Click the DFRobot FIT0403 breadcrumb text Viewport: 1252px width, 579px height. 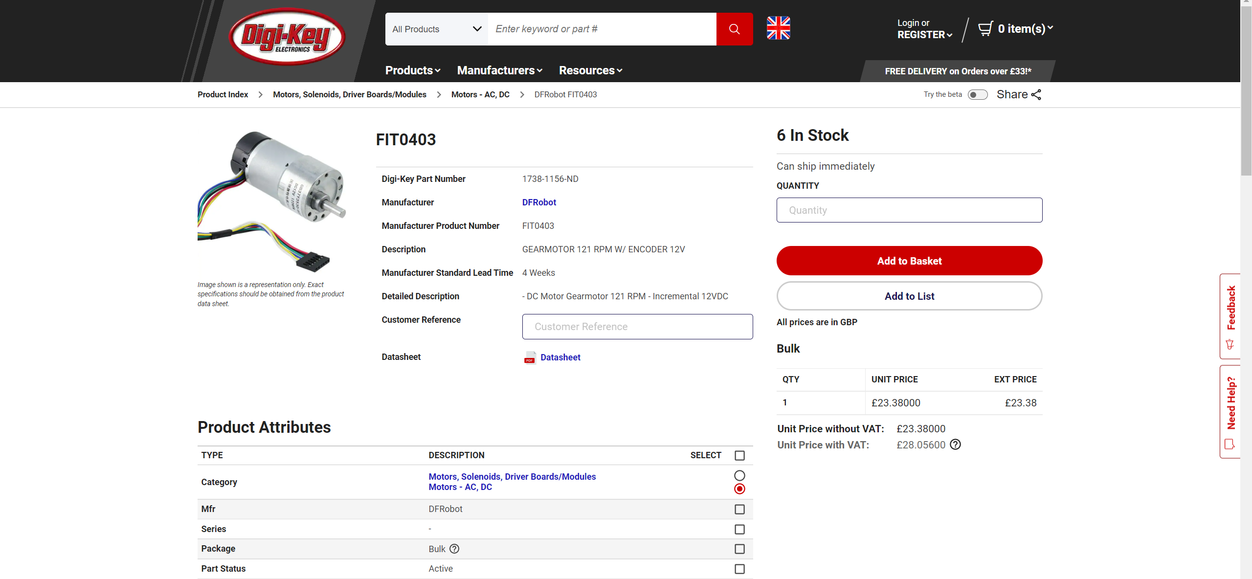(565, 94)
